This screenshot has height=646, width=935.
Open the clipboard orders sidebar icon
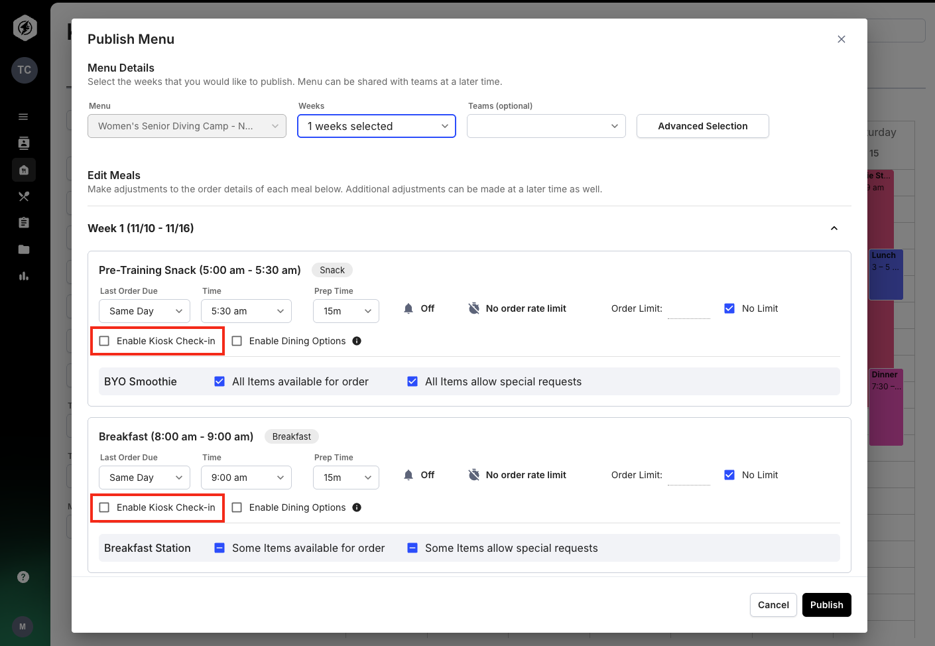point(24,223)
